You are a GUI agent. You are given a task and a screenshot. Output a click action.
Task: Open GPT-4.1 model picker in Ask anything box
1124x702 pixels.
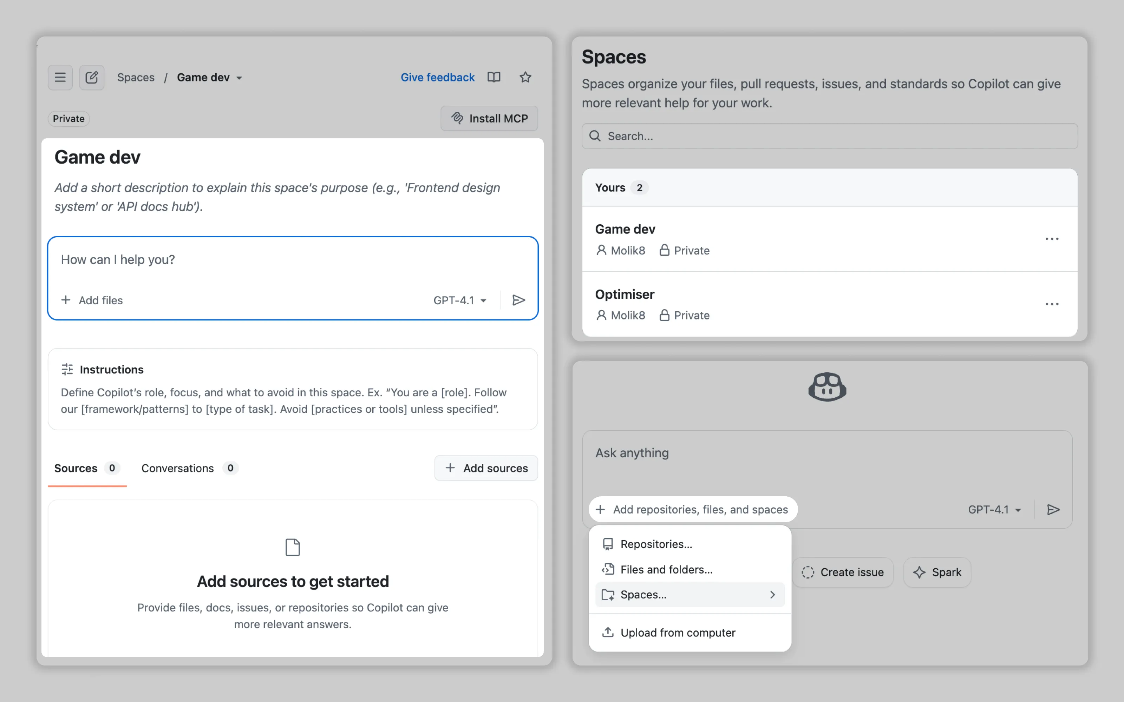tap(994, 510)
